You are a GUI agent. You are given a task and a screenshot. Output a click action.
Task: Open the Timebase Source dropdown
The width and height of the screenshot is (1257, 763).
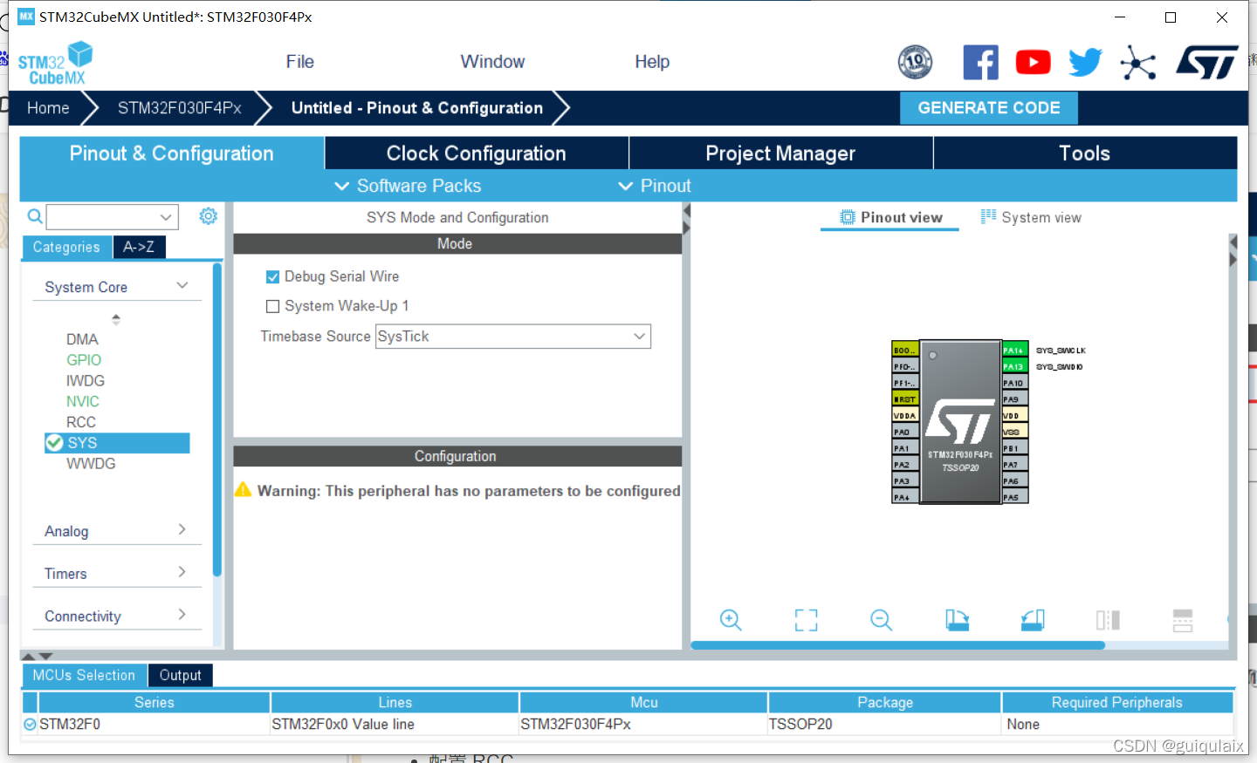point(513,337)
